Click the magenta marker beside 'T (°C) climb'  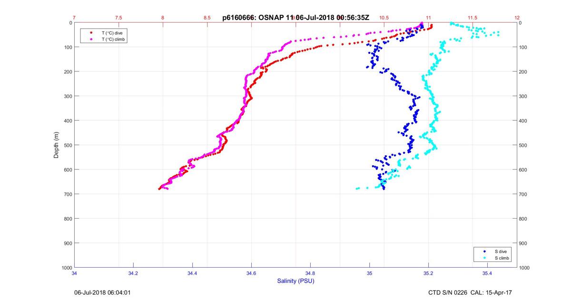[x=91, y=39]
